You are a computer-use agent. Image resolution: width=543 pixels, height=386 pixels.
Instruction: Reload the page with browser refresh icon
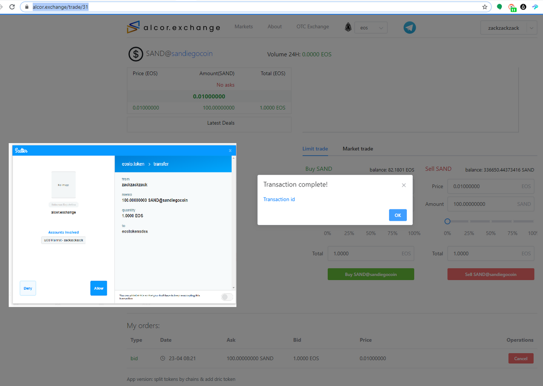[12, 7]
